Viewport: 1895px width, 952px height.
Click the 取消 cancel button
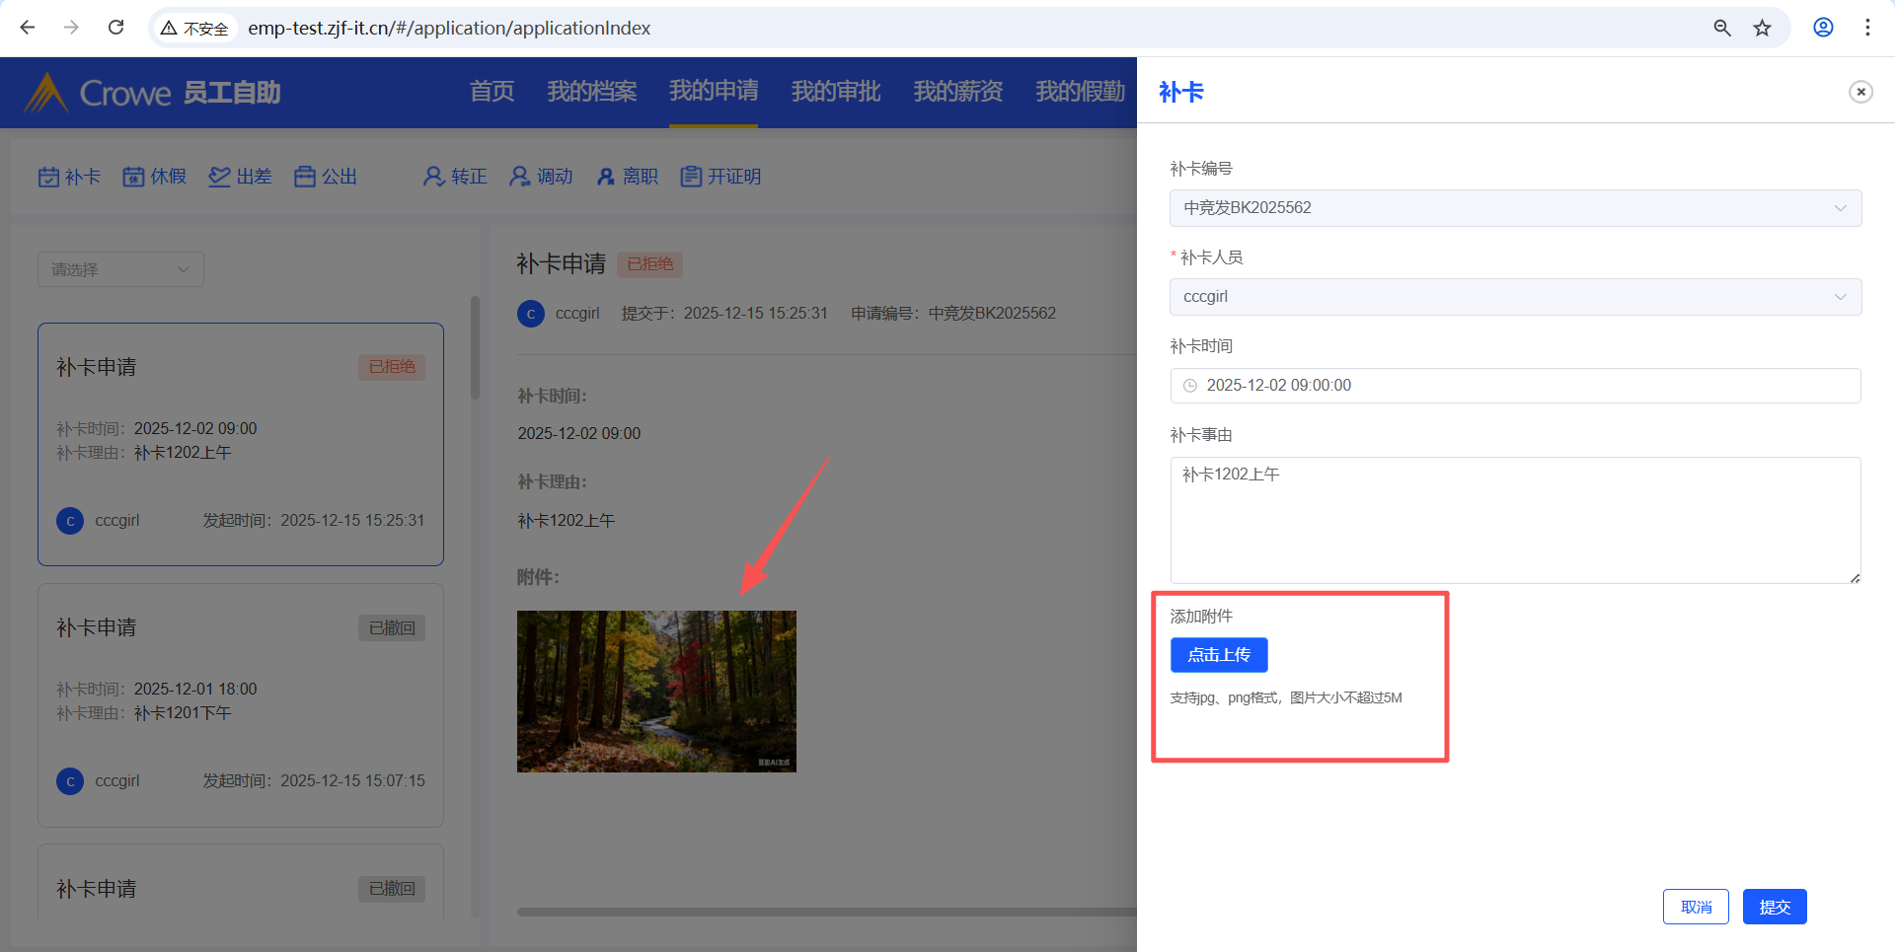coord(1695,907)
